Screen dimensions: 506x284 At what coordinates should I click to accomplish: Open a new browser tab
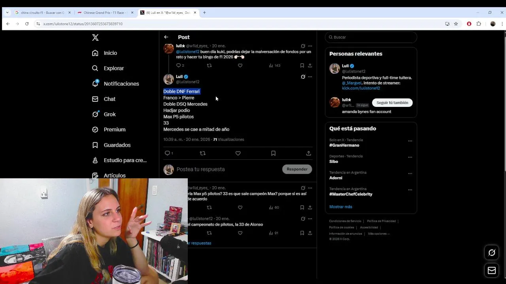pos(204,13)
